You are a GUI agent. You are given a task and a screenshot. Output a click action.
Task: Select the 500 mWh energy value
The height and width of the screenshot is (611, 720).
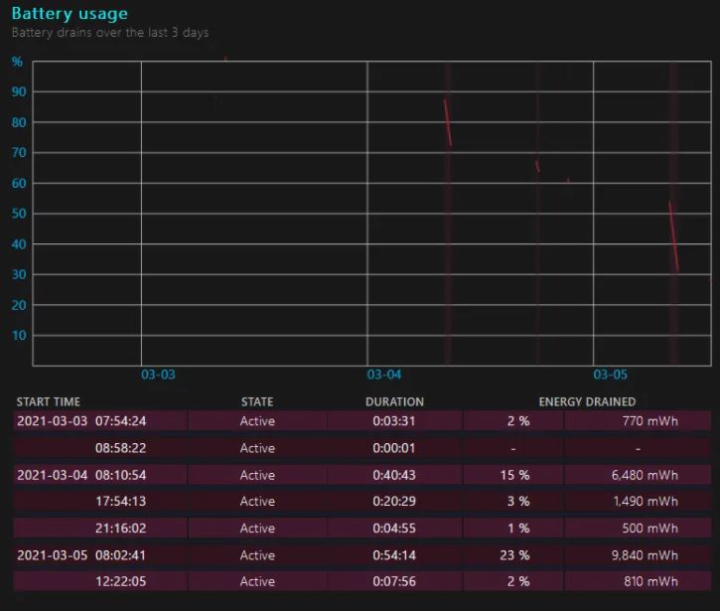click(x=650, y=528)
